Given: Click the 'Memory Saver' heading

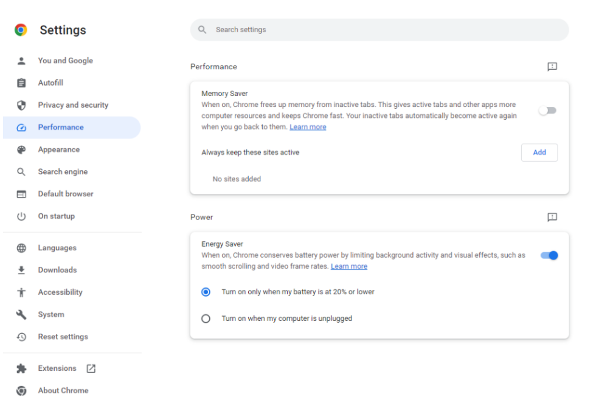Looking at the screenshot, I should [224, 94].
